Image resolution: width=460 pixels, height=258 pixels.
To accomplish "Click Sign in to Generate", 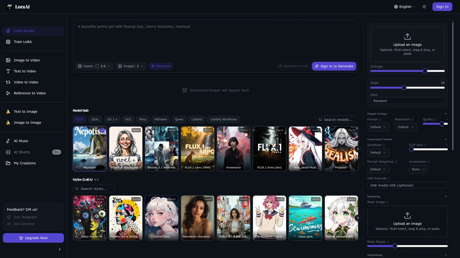I will (334, 66).
